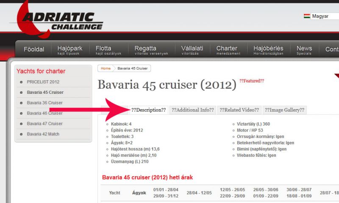This screenshot has height=203, width=339.
Task: Open Hajóbérlés Horvátországban menu item
Action: [x=268, y=50]
